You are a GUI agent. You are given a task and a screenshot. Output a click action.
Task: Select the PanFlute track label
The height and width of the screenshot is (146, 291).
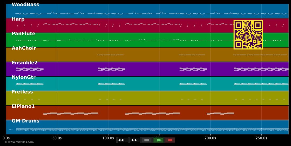(24, 34)
